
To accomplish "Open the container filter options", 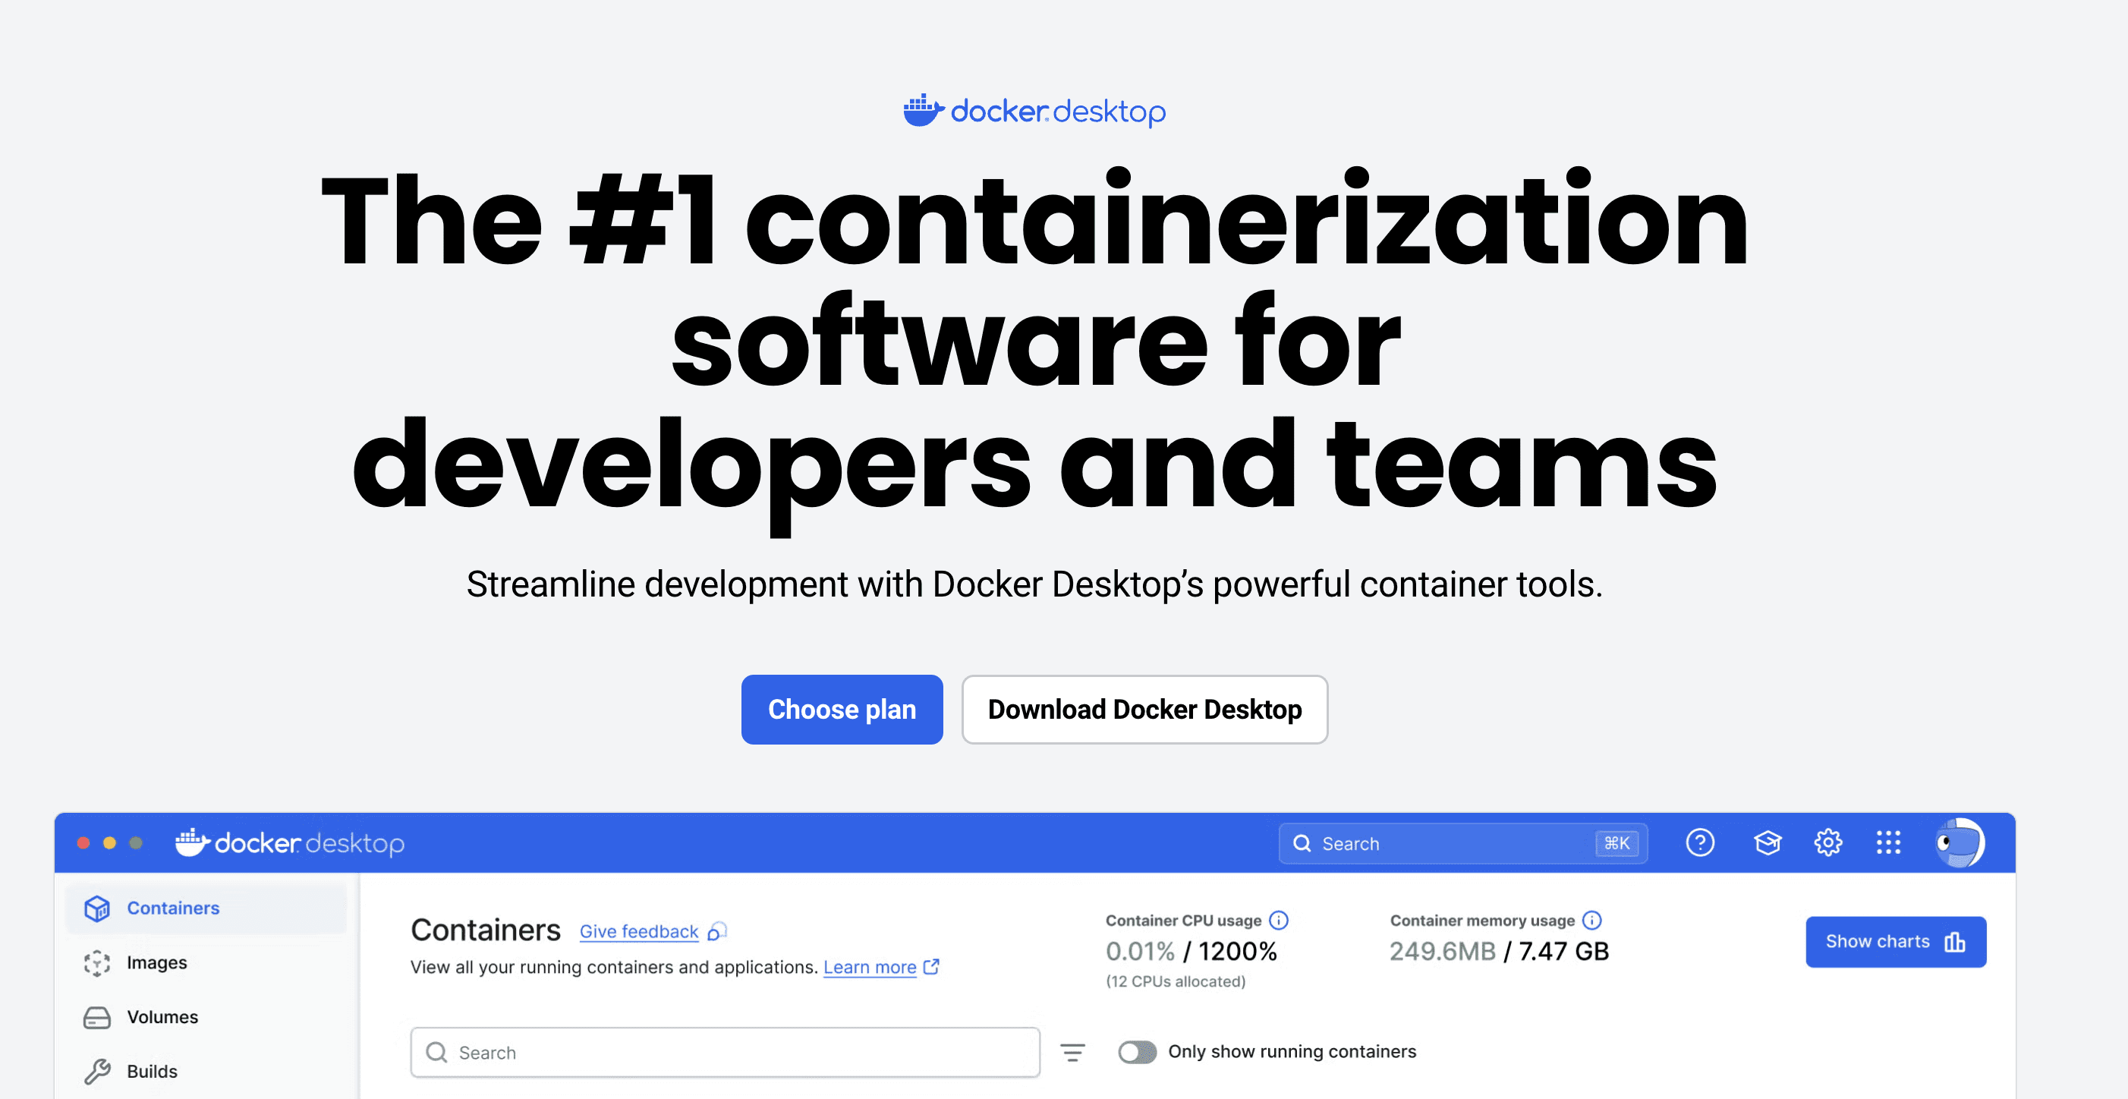I will [x=1074, y=1053].
